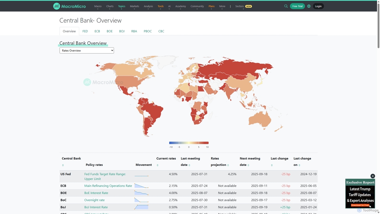Viewport: 380px width, 214px height.
Task: Sort by Rates projection arrows
Action: [x=228, y=165]
